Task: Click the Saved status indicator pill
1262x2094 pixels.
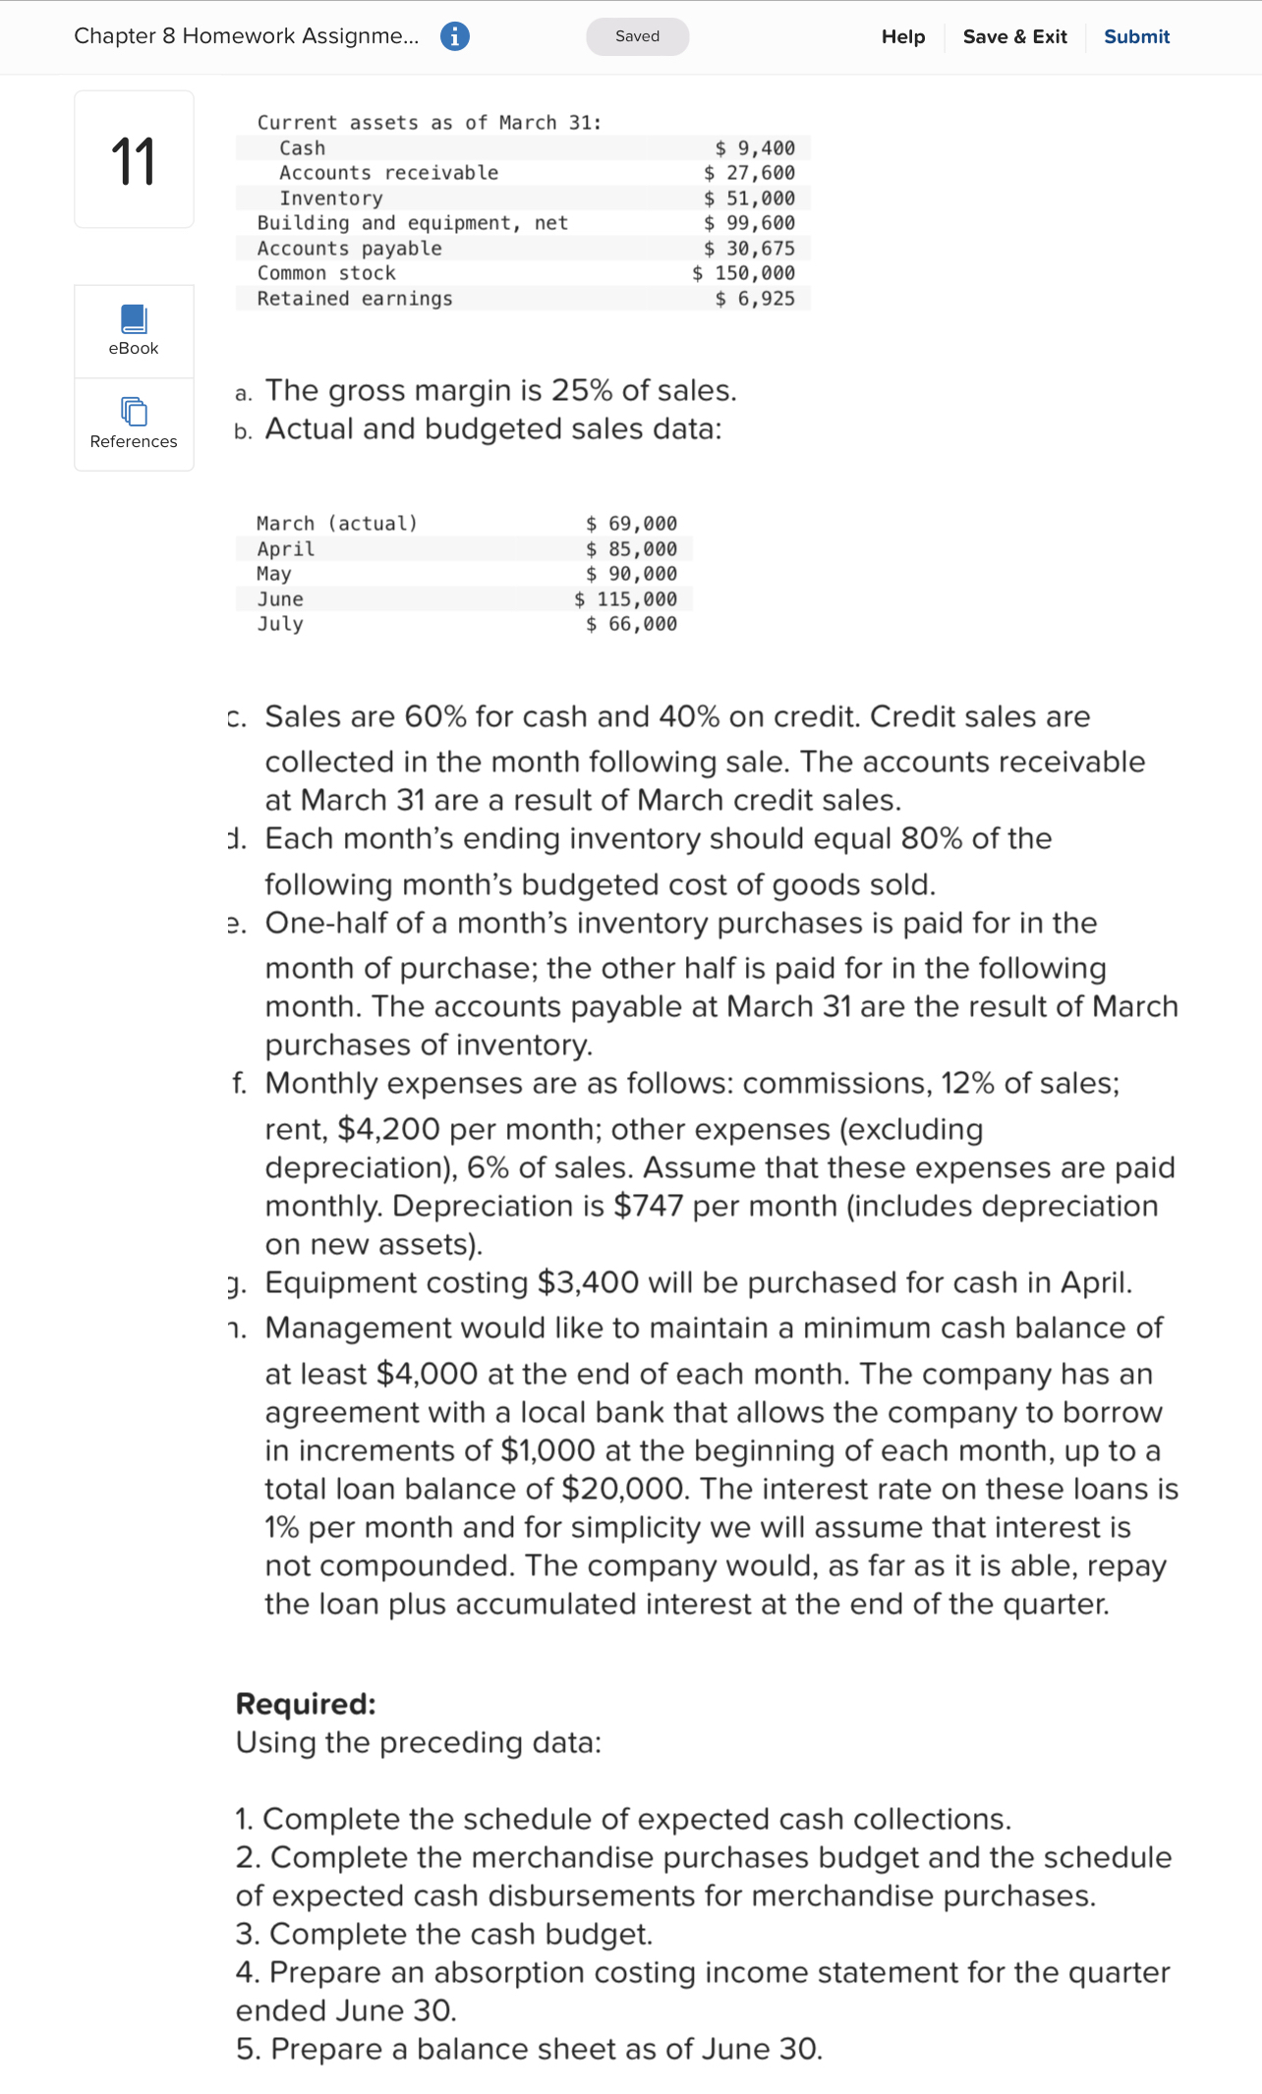Action: [x=637, y=36]
